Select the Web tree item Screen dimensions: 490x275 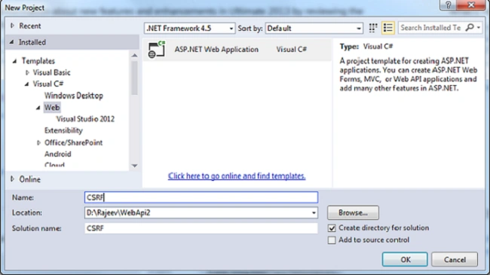(x=52, y=108)
